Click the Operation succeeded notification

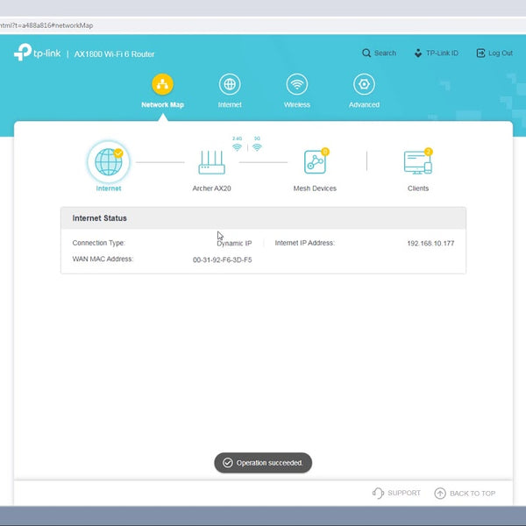263,463
